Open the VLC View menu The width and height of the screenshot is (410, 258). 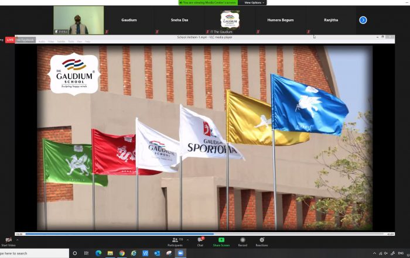pos(80,42)
